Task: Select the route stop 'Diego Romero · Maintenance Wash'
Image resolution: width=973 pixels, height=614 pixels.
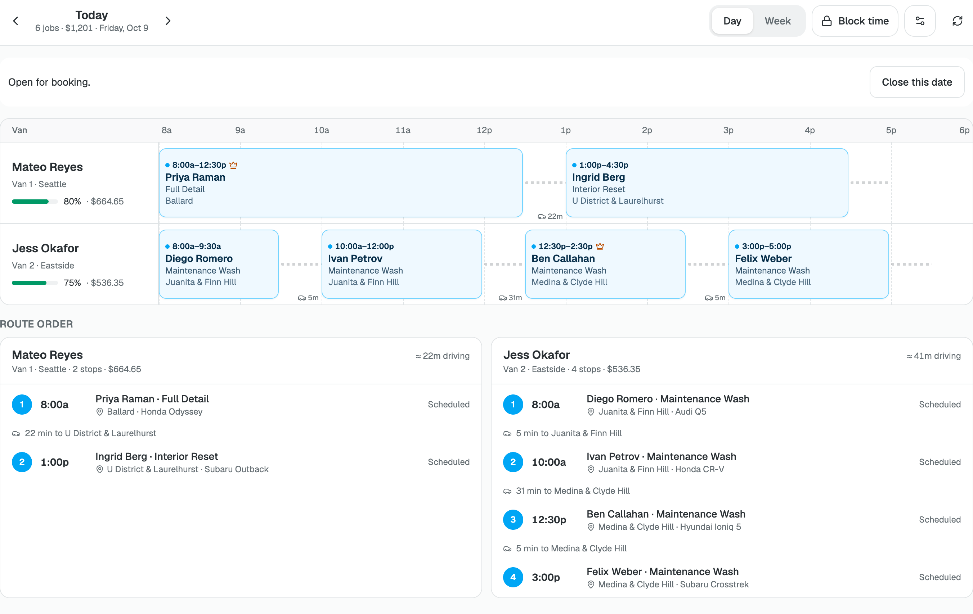Action: 731,404
